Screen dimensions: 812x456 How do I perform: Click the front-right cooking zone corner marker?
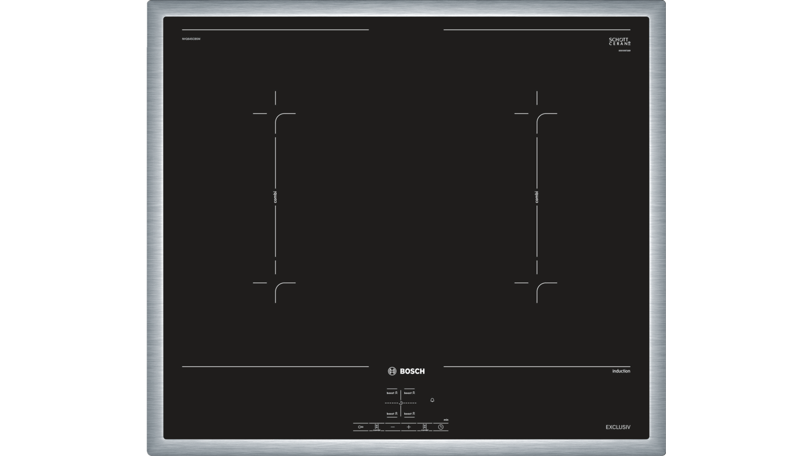[x=536, y=282]
